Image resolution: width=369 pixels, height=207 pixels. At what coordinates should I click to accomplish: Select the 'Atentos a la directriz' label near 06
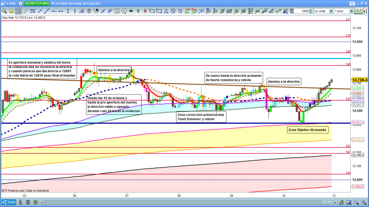pos(114,70)
